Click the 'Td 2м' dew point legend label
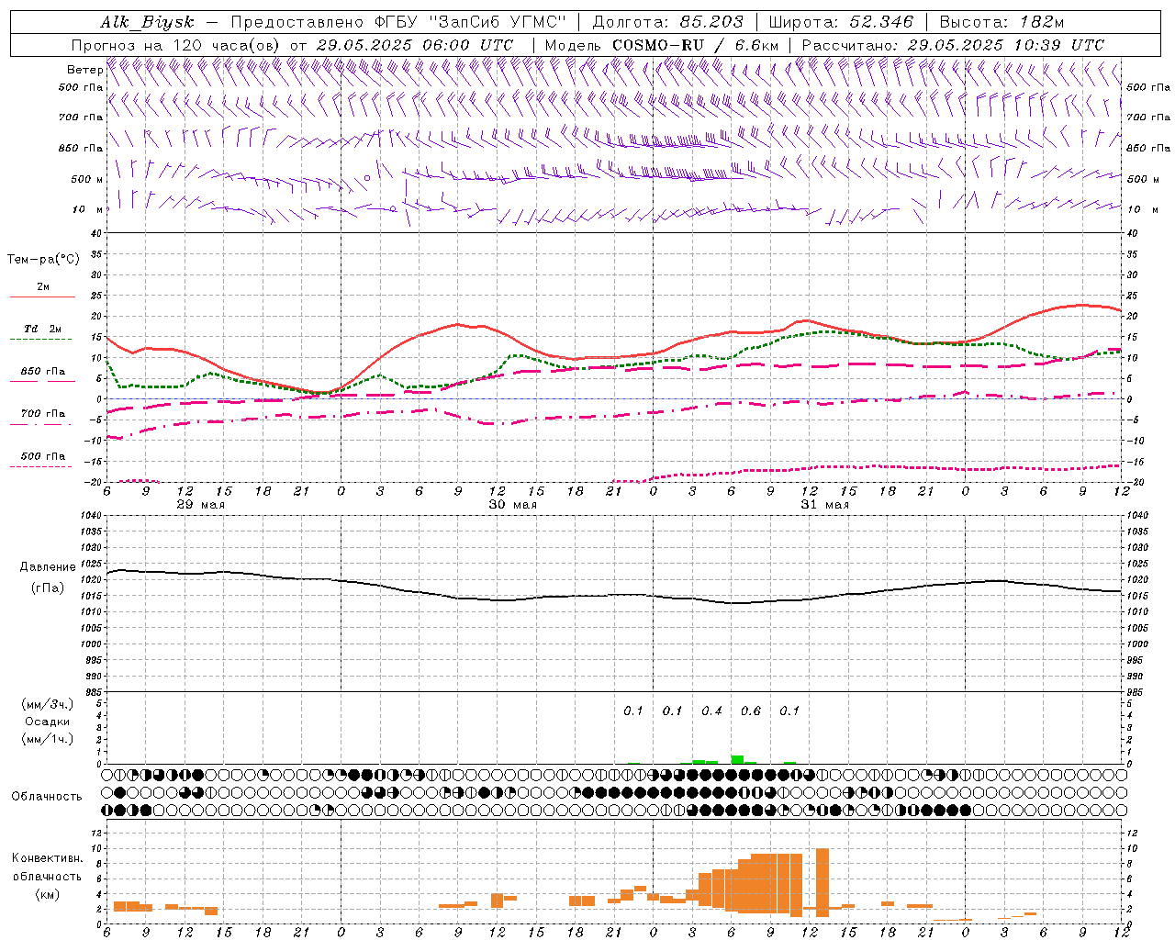 [42, 329]
